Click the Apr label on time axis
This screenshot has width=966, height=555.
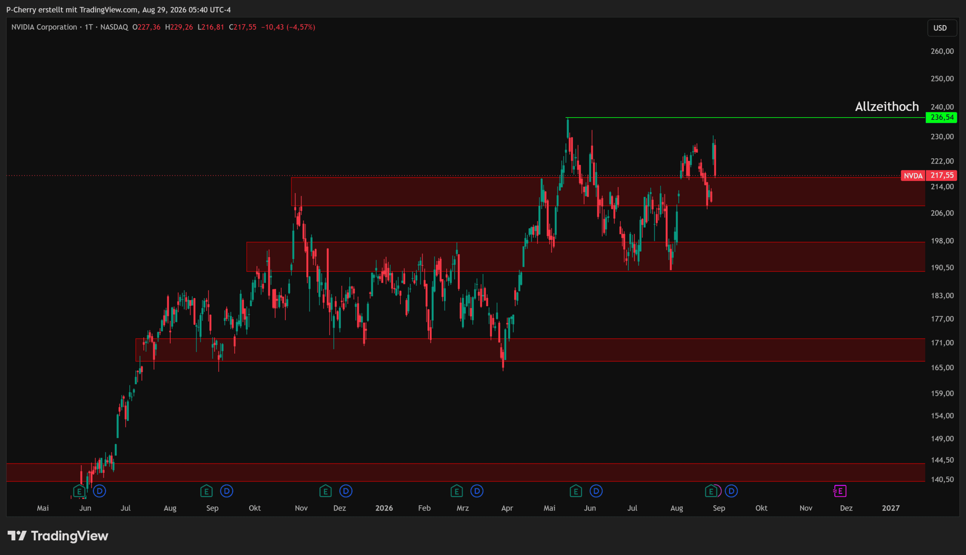[x=507, y=508]
